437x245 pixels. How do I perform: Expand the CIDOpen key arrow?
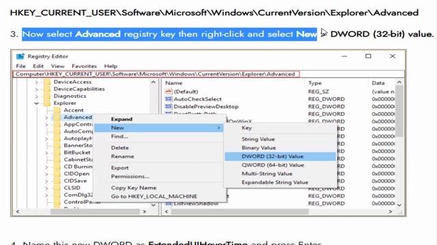point(46,174)
